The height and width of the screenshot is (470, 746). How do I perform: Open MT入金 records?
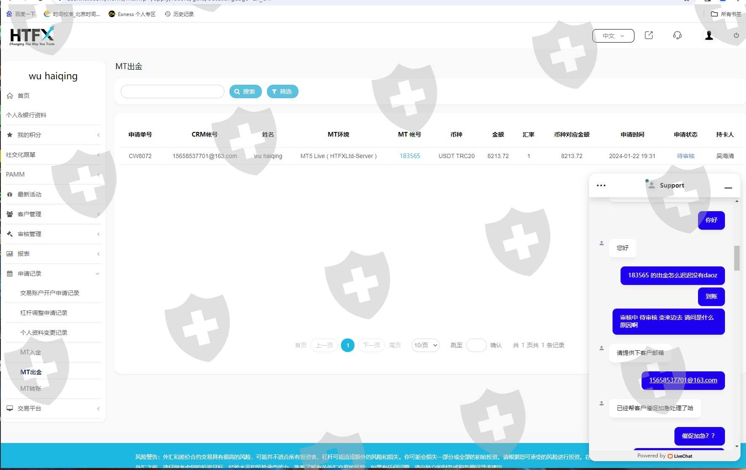31,352
